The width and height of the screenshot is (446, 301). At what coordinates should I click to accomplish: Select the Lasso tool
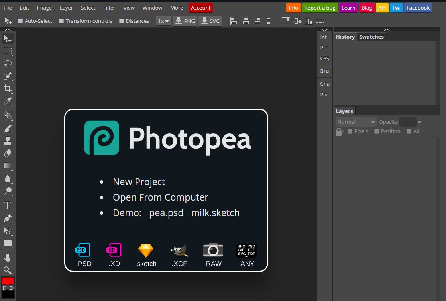click(8, 64)
